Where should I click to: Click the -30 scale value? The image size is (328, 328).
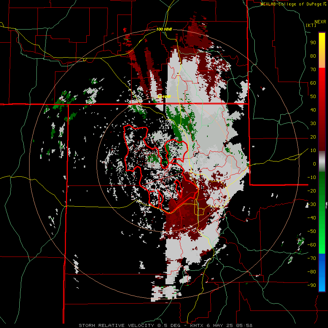(x=312, y=204)
